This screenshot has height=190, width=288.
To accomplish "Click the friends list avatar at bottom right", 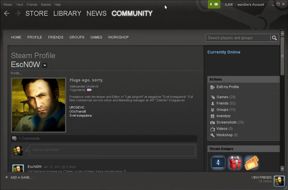I will coord(279,181).
